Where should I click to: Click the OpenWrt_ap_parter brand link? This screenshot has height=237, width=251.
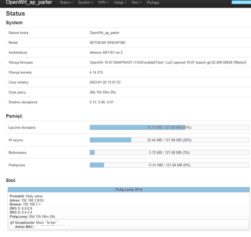click(29, 2)
